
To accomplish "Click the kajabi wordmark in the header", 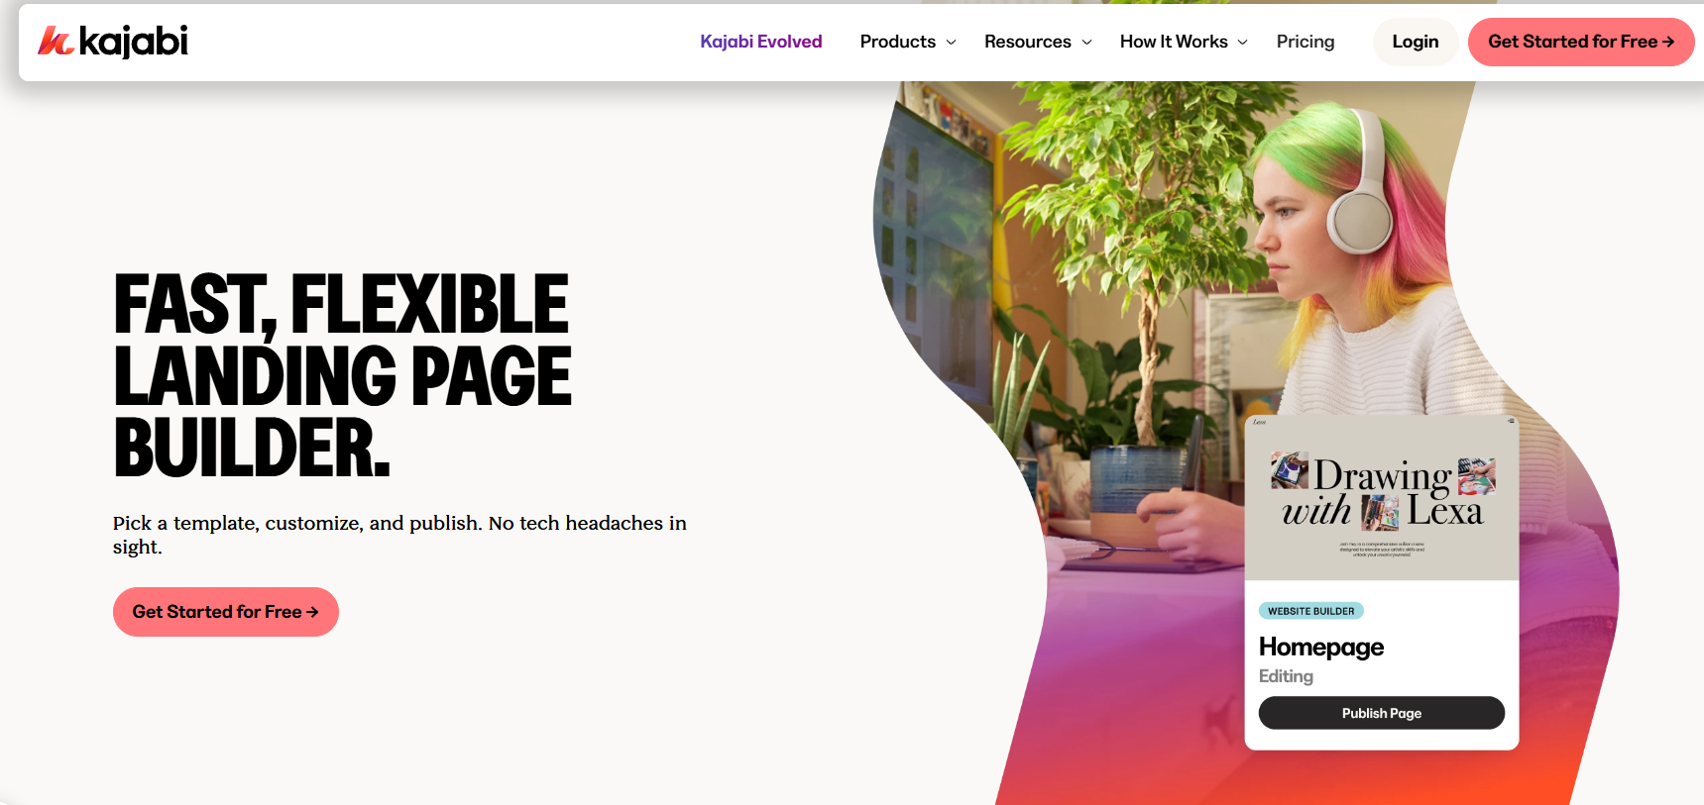I will 133,42.
